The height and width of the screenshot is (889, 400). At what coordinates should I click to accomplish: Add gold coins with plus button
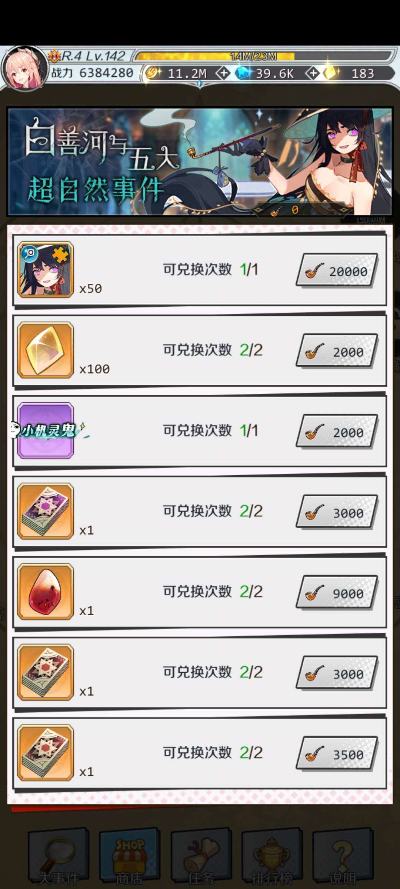pos(223,73)
